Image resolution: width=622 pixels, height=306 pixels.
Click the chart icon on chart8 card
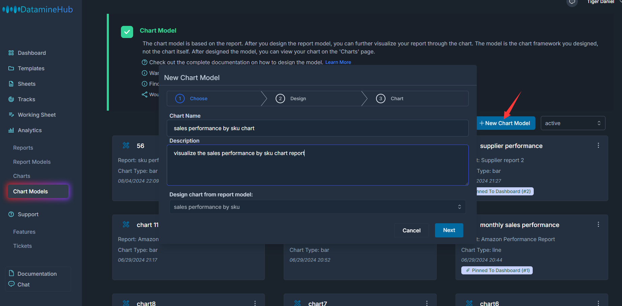click(x=126, y=303)
